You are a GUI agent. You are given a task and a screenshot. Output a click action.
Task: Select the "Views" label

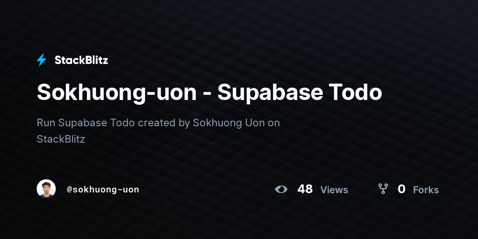[334, 190]
